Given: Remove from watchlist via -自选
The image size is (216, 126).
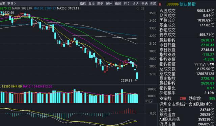Looking at the screenshot, I should 144,4.
